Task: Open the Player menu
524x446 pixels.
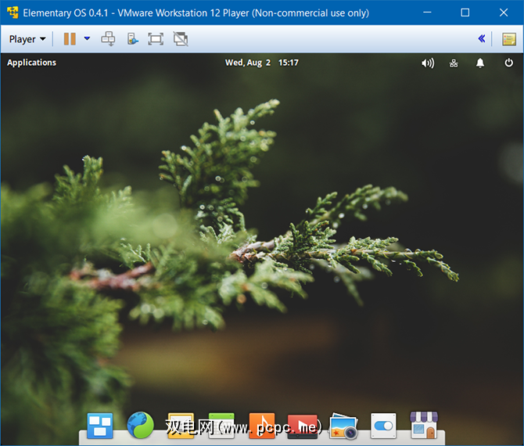Action: 27,39
